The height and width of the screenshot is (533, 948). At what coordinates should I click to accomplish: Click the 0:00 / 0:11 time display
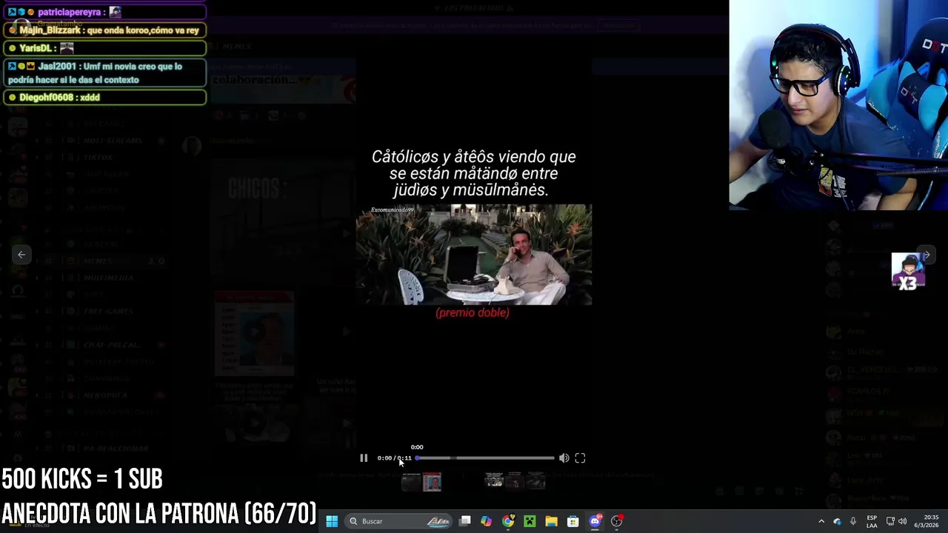[x=394, y=458]
